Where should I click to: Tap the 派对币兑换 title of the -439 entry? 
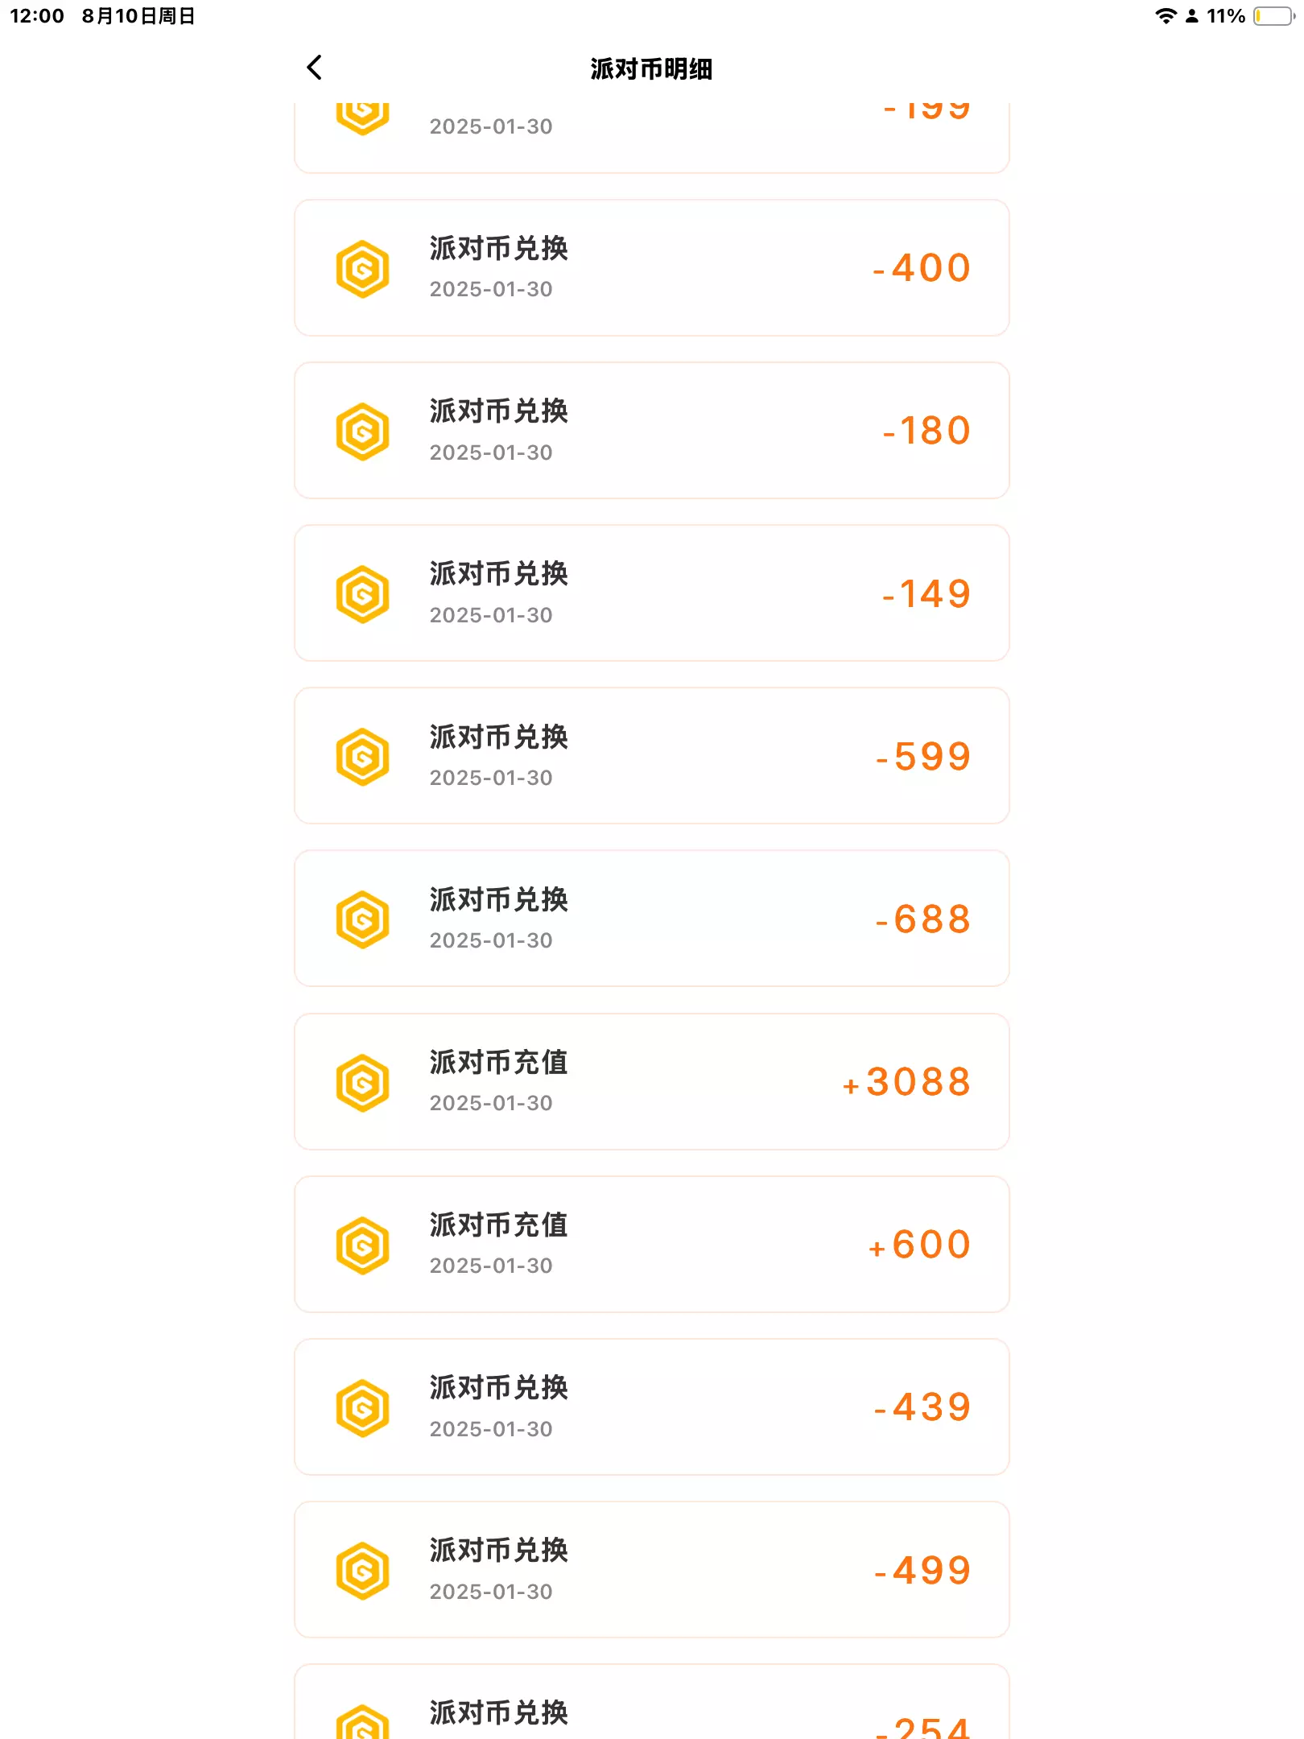tap(498, 1388)
